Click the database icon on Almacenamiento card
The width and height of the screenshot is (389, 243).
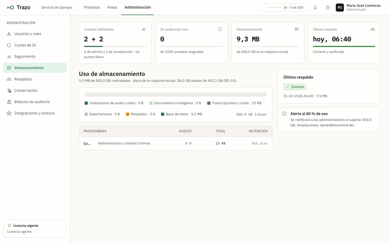click(296, 29)
